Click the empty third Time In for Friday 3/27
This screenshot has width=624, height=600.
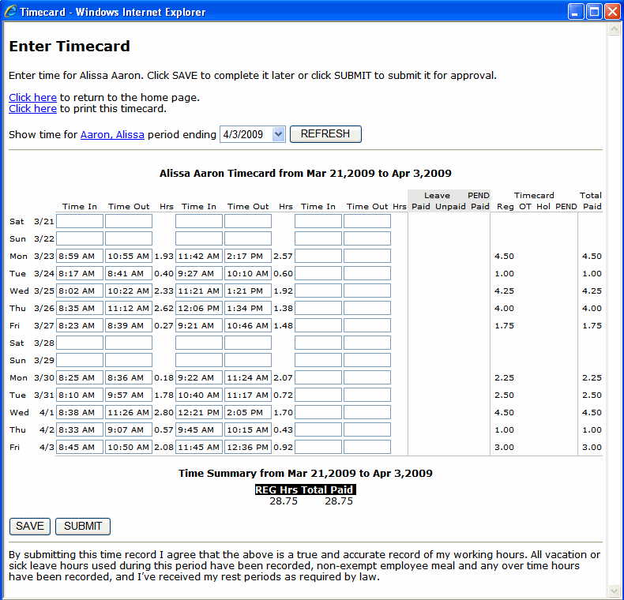[x=318, y=325]
